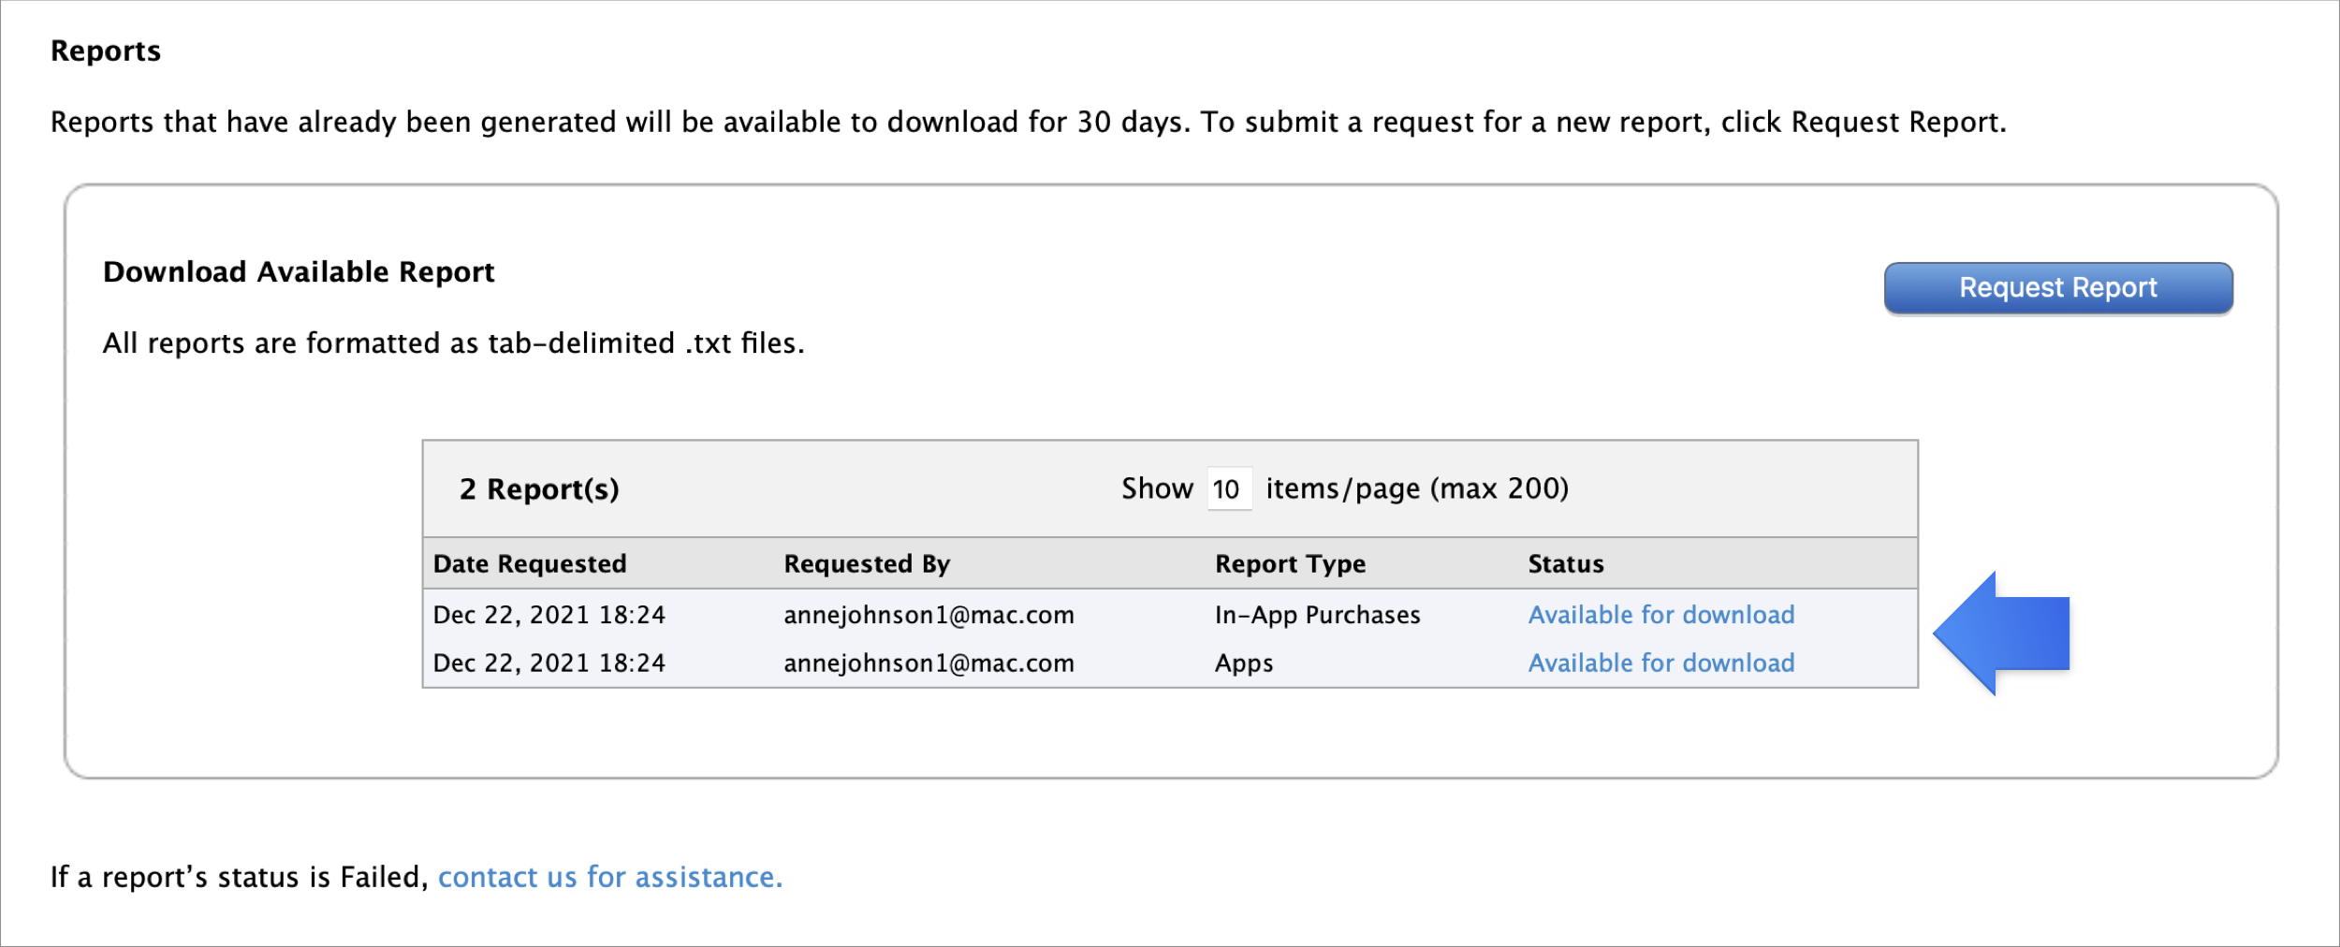Click the items/page (max 200) label

1416,489
